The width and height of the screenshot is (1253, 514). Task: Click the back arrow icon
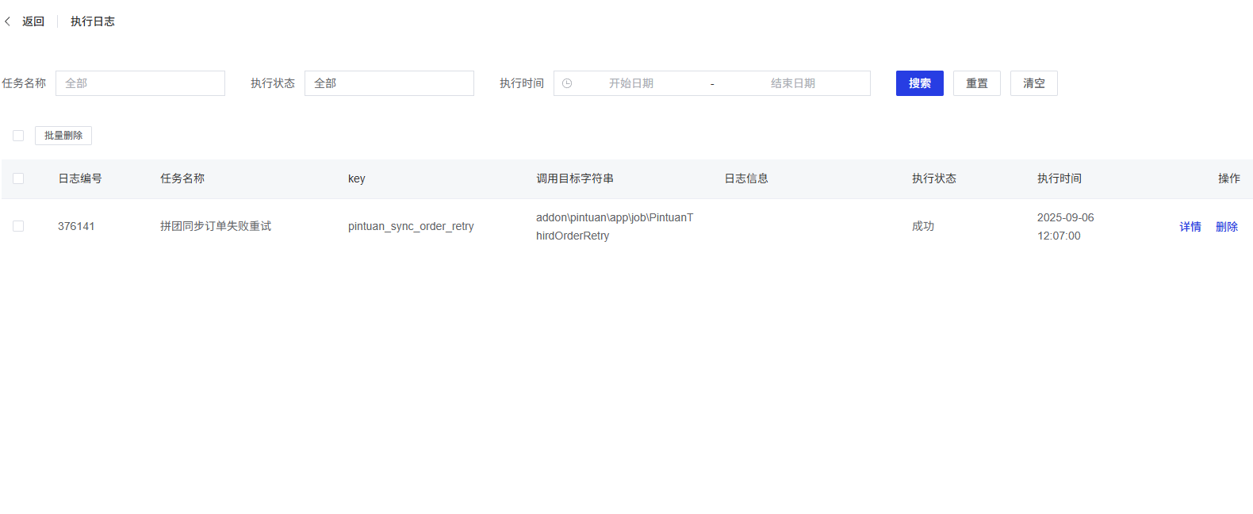pyautogui.click(x=8, y=21)
